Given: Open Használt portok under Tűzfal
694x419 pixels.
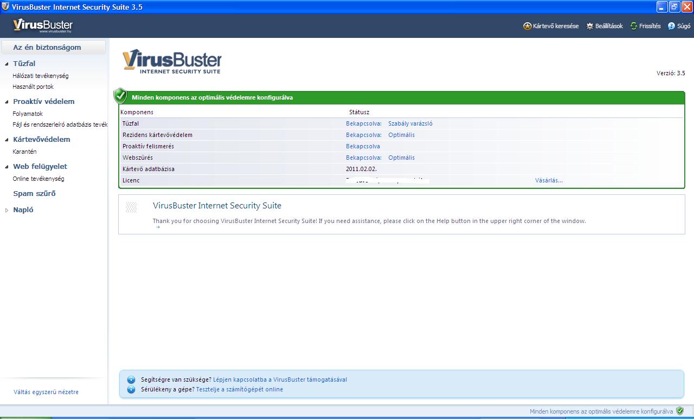Looking at the screenshot, I should [x=33, y=87].
